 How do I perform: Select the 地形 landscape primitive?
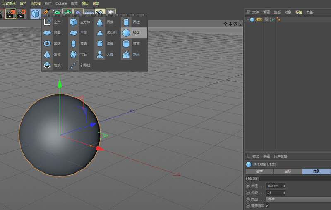[126, 54]
